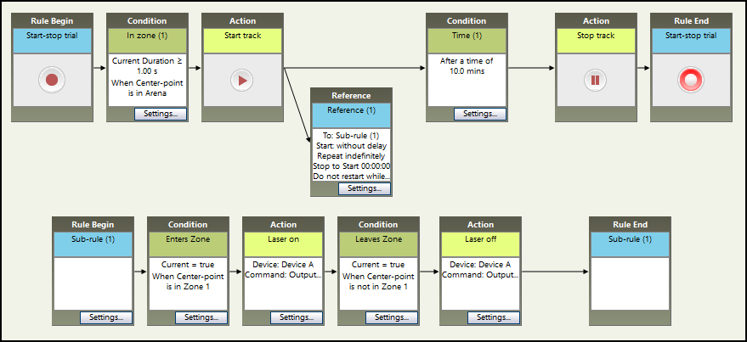Click the Rule End header above Sub-rule (1)
The width and height of the screenshot is (747, 342).
tap(630, 225)
